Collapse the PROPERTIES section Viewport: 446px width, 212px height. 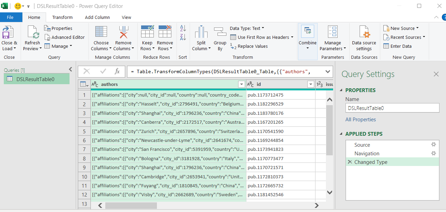coord(342,90)
